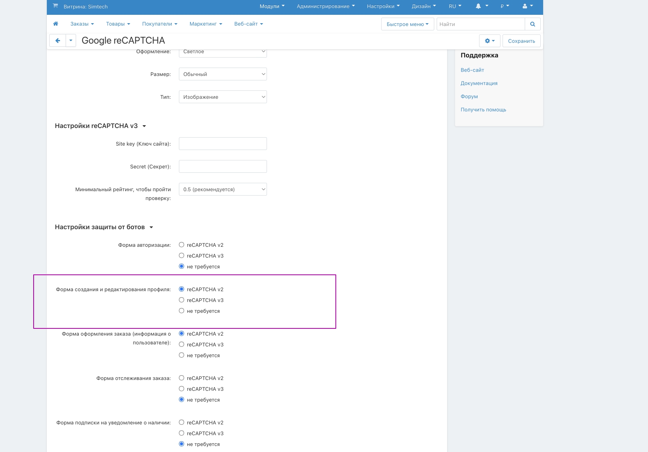The height and width of the screenshot is (452, 648).
Task: Open the minimum rating dropdown
Action: pyautogui.click(x=223, y=189)
